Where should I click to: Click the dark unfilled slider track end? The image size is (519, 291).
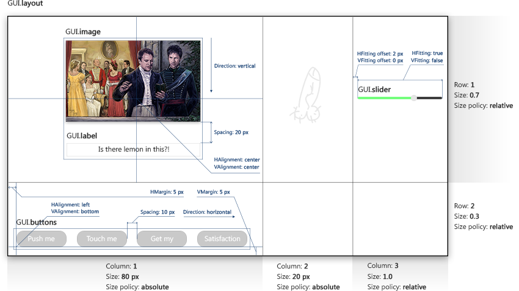tap(429, 98)
